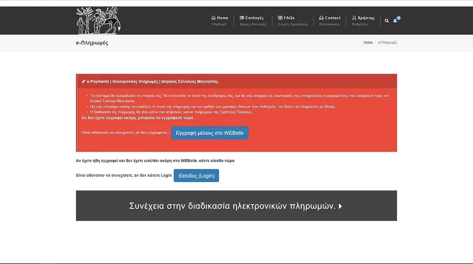Image resolution: width=473 pixels, height=264 pixels.
Task: Go to the FAQs menu label
Action: point(289,18)
